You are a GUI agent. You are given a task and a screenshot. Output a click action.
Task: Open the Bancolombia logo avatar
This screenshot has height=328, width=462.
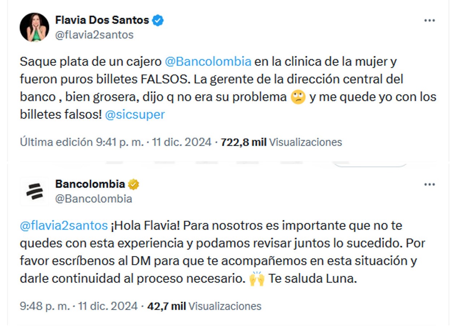coord(34,191)
